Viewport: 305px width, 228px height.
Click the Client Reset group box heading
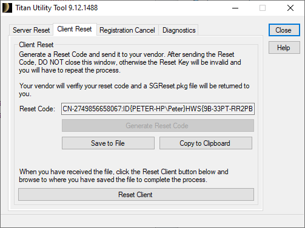36,45
